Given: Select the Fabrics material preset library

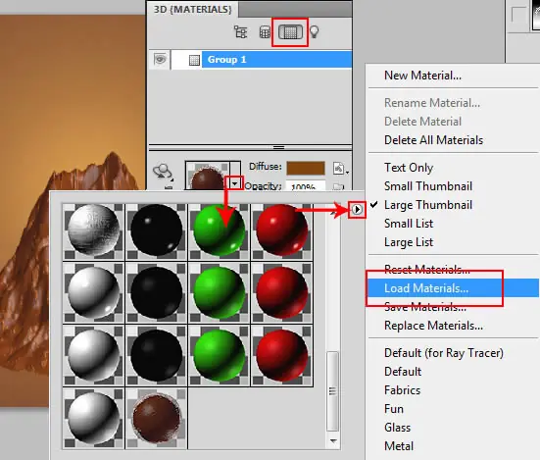Looking at the screenshot, I should click(x=402, y=390).
